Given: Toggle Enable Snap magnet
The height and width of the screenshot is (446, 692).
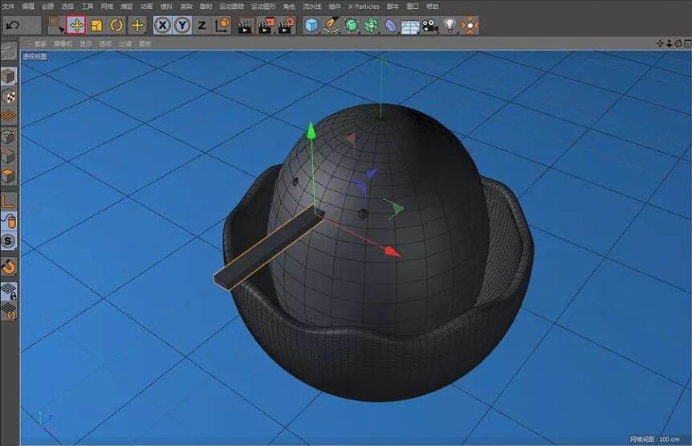Looking at the screenshot, I should (8, 267).
